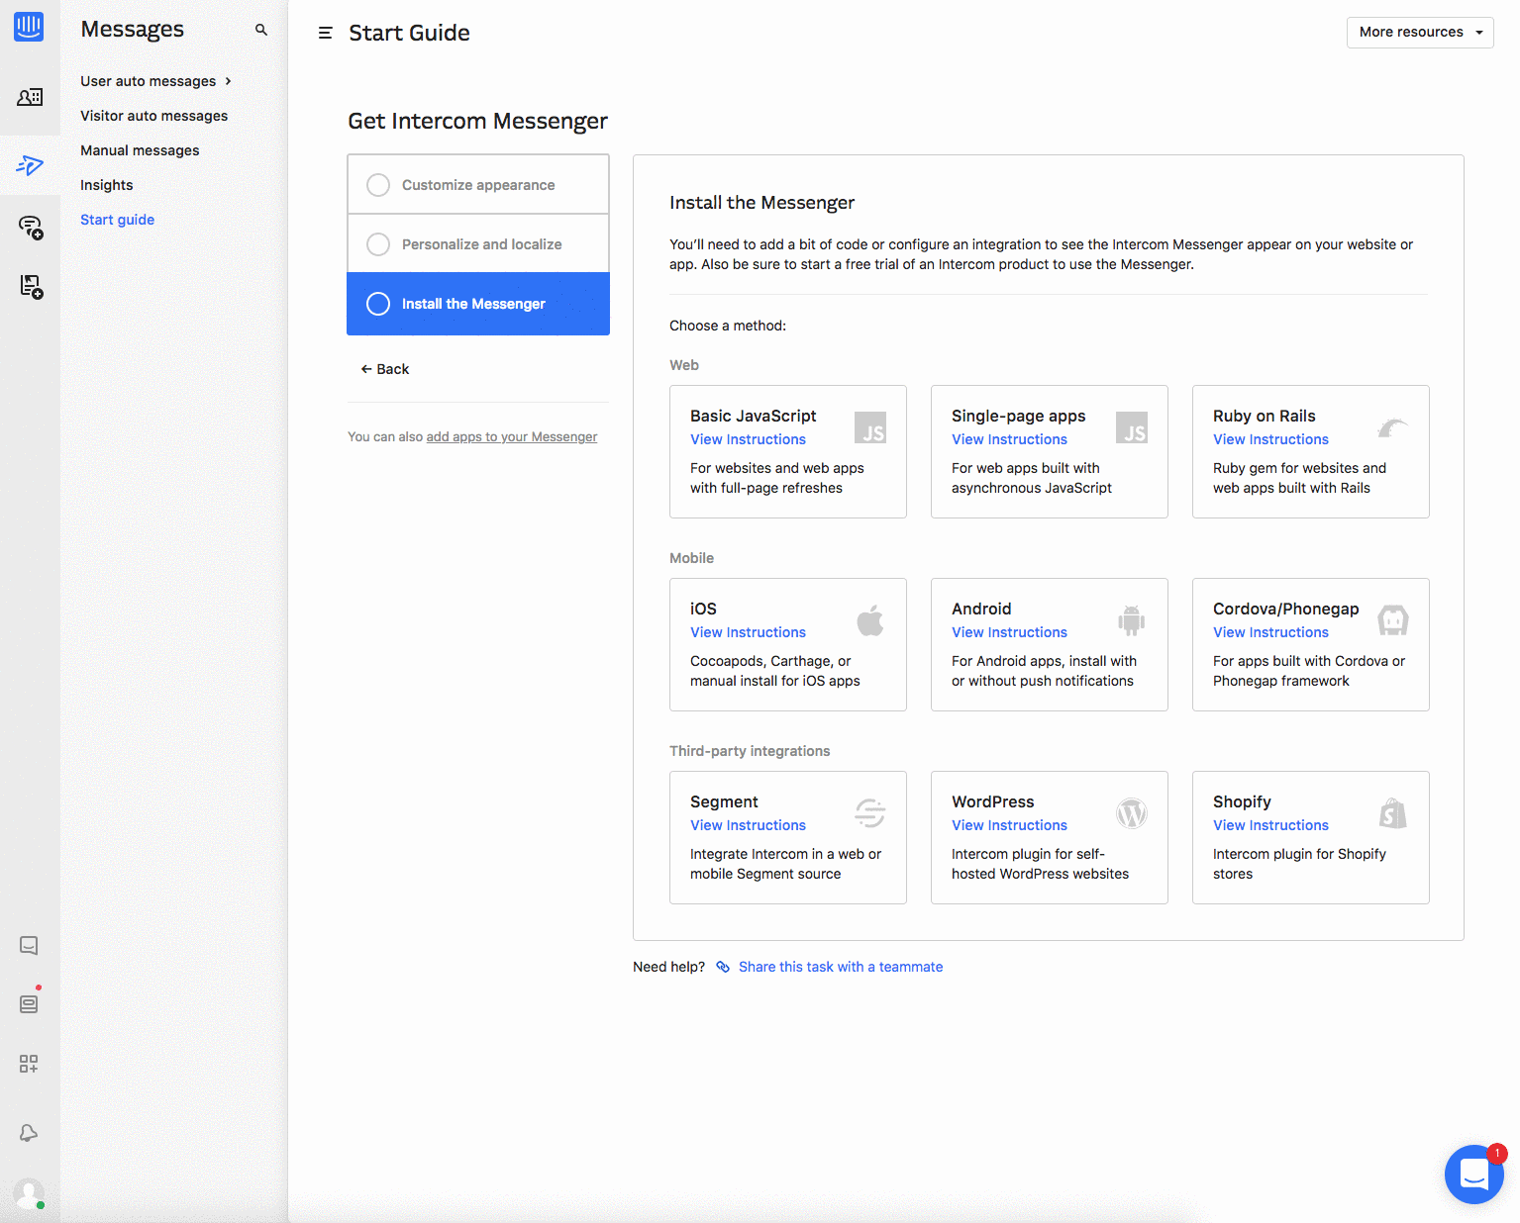Click the Ruby on Rails logo icon

click(1393, 427)
